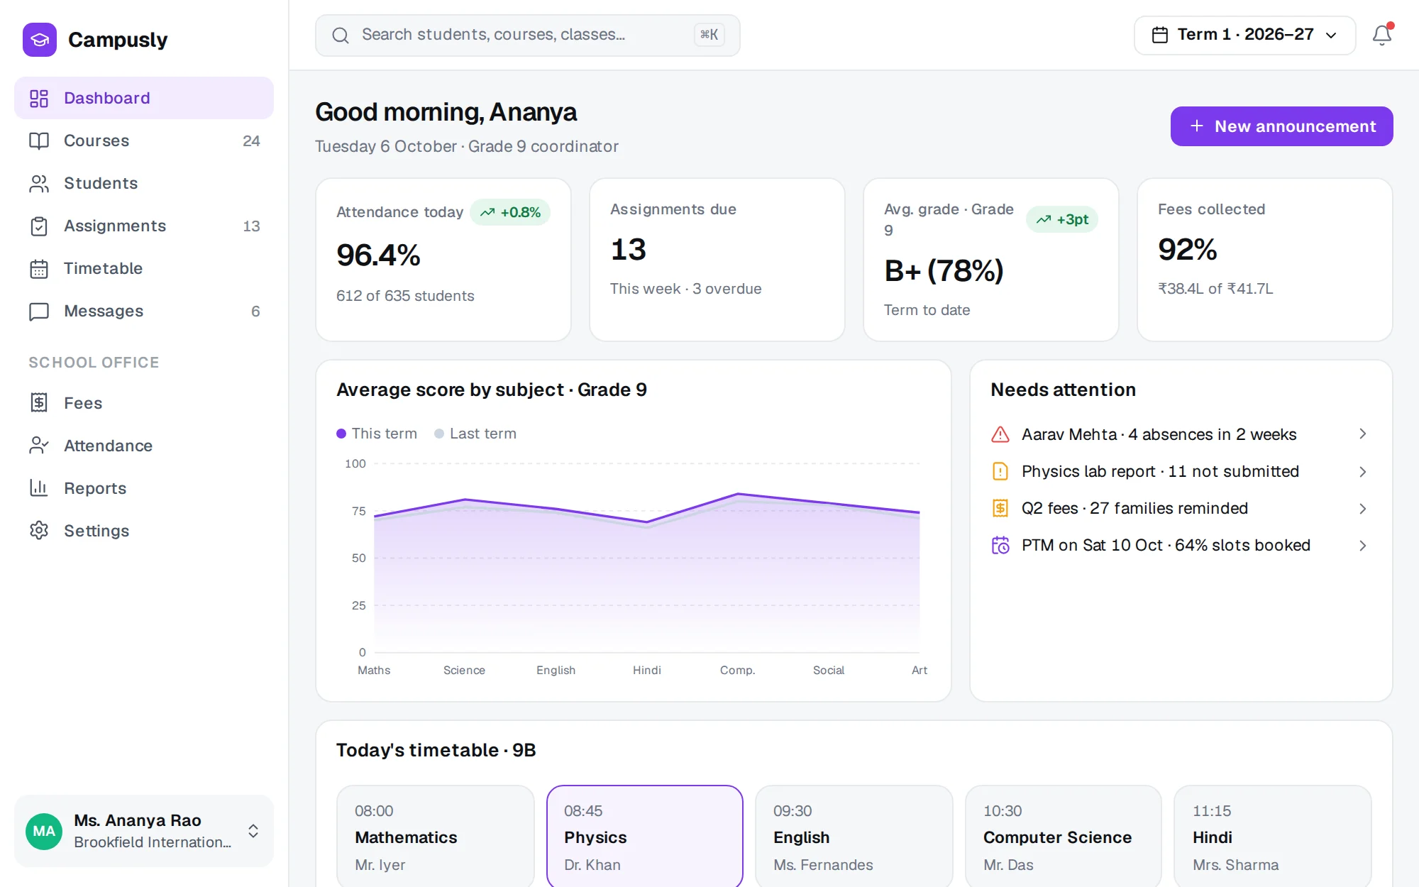The height and width of the screenshot is (887, 1419).
Task: Click the +3pt grade trend badge
Action: point(1062,219)
